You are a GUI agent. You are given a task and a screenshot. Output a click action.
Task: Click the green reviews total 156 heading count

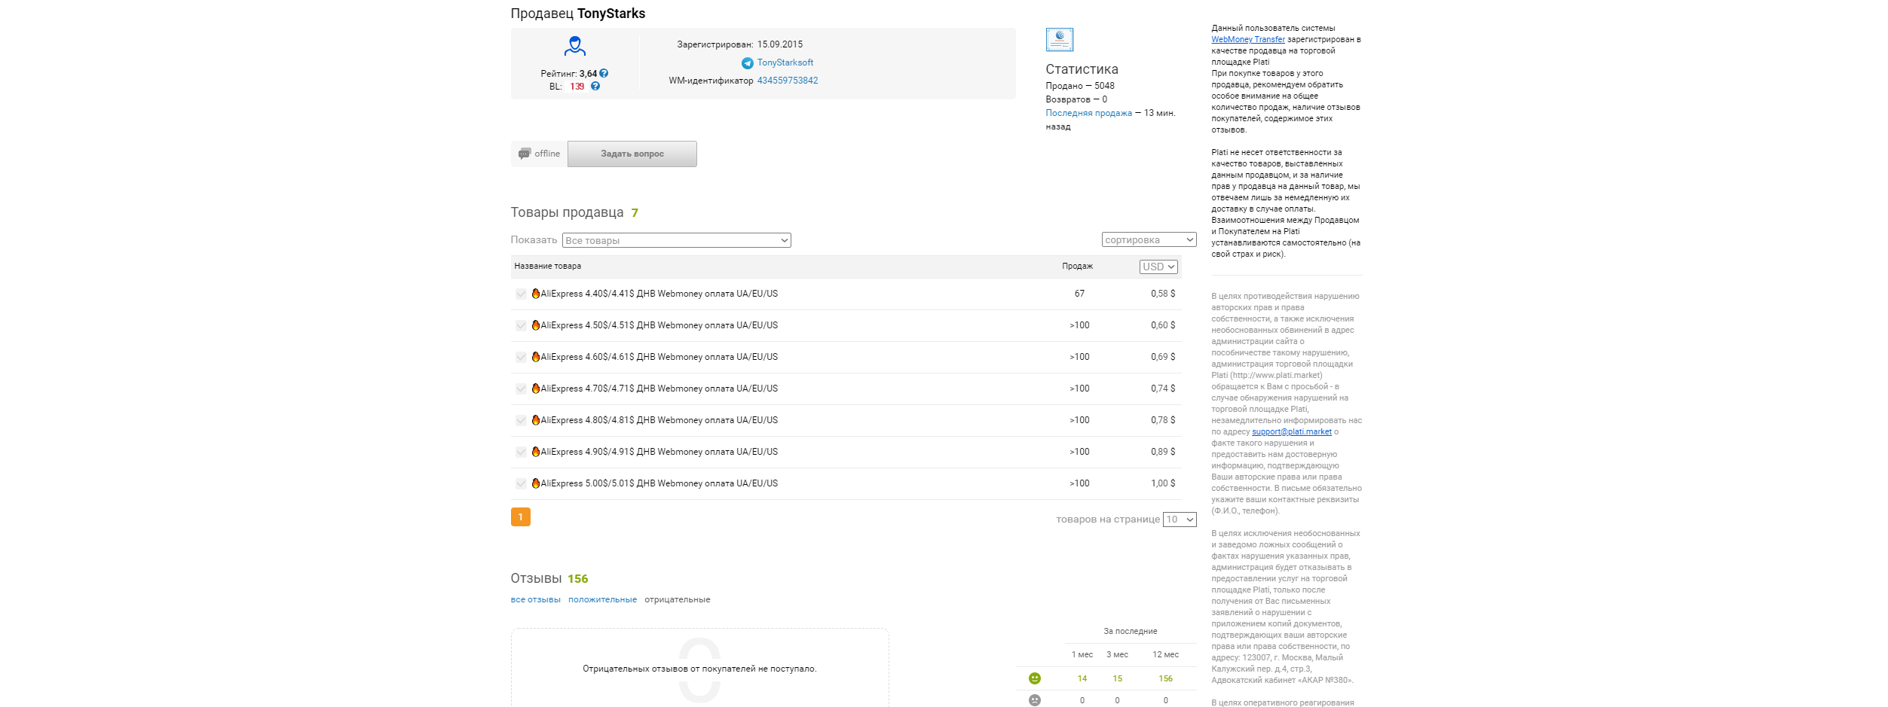pyautogui.click(x=577, y=578)
